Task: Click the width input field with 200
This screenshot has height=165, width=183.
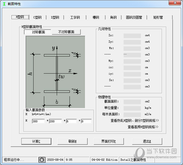Action: coord(55,121)
